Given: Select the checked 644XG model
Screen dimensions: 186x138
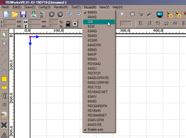Looking at the screenshot, I should [92, 12].
